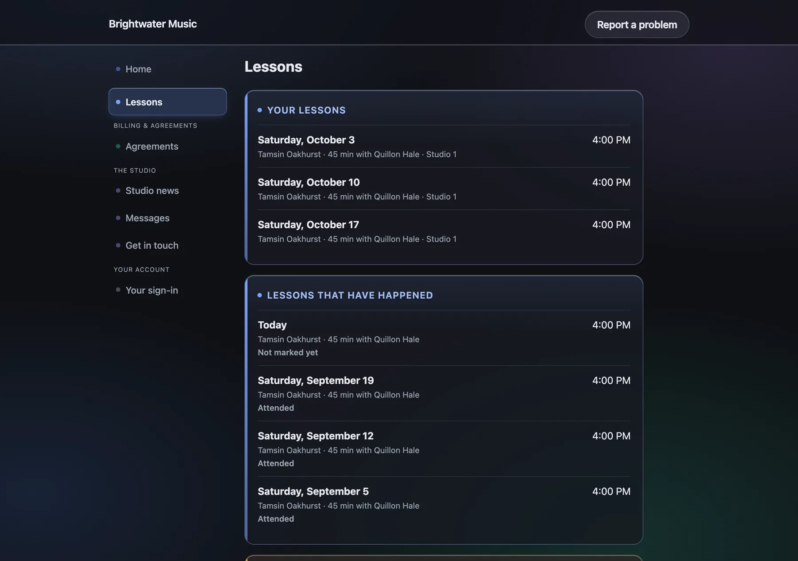Select Lessons in the sidebar
Viewport: 798px width, 561px height.
click(x=168, y=102)
